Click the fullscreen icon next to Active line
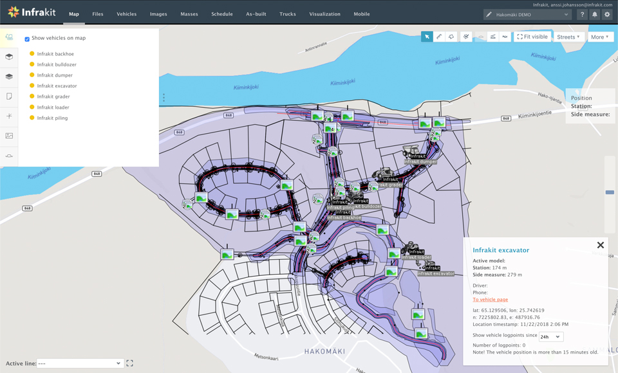The width and height of the screenshot is (618, 373). [129, 363]
